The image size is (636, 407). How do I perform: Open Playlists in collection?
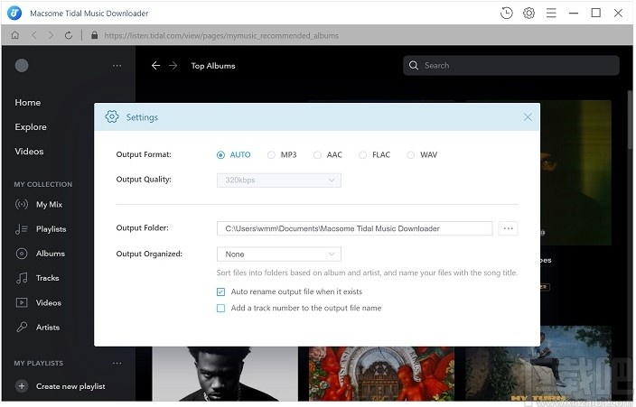pyautogui.click(x=51, y=229)
